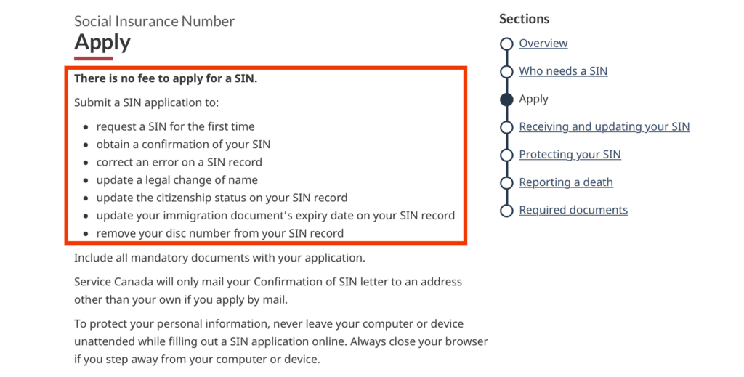Click the circle marker next to Protecting your SIN
This screenshot has height=377, width=744.
[x=506, y=155]
